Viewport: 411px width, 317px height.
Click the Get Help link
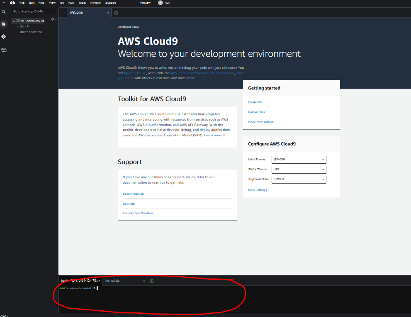(129, 203)
